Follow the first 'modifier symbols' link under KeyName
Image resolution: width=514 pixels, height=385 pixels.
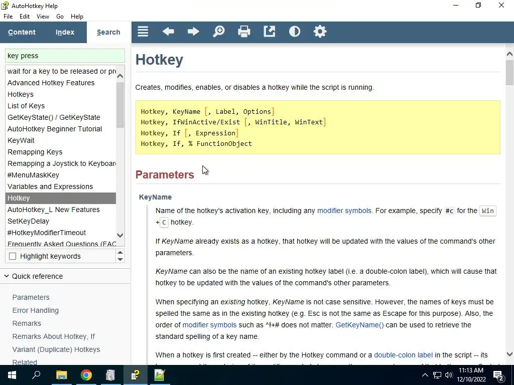pyautogui.click(x=344, y=211)
